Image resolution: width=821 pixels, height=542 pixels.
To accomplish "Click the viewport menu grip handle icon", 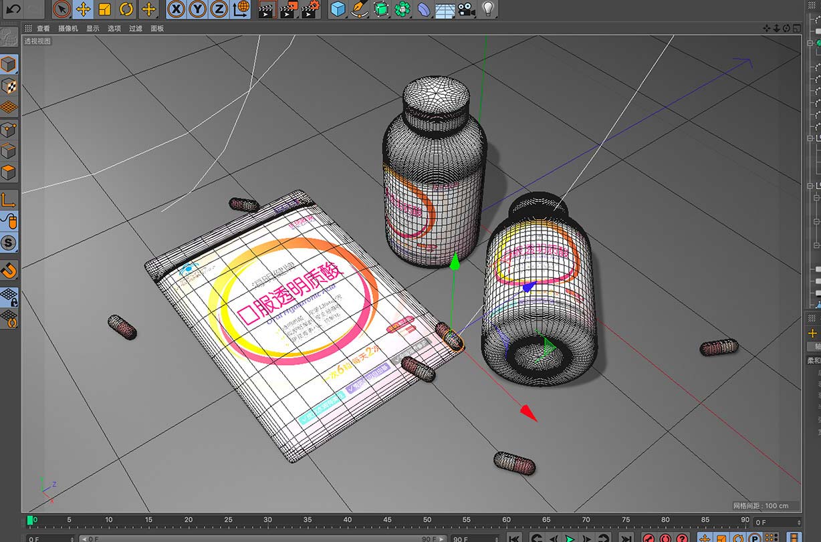I will 28,29.
